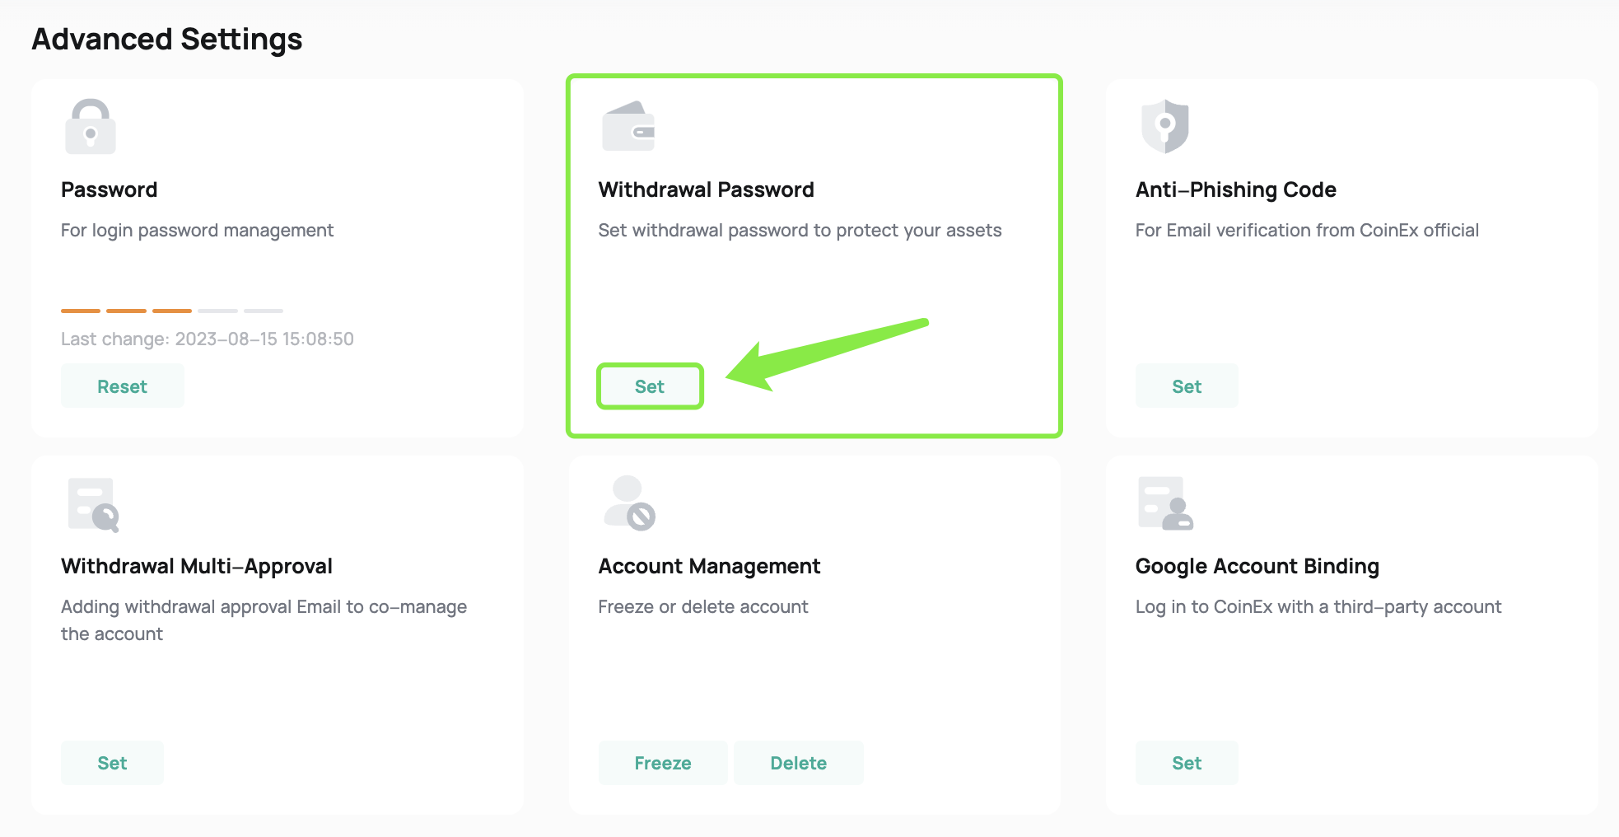Click the Withdrawal Password wallet icon
This screenshot has width=1619, height=837.
628,125
